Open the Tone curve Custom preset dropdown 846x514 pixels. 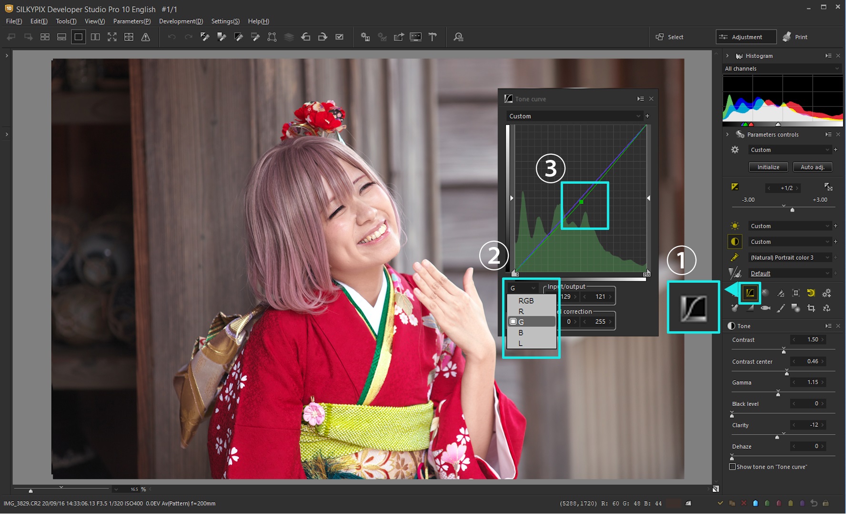point(574,116)
